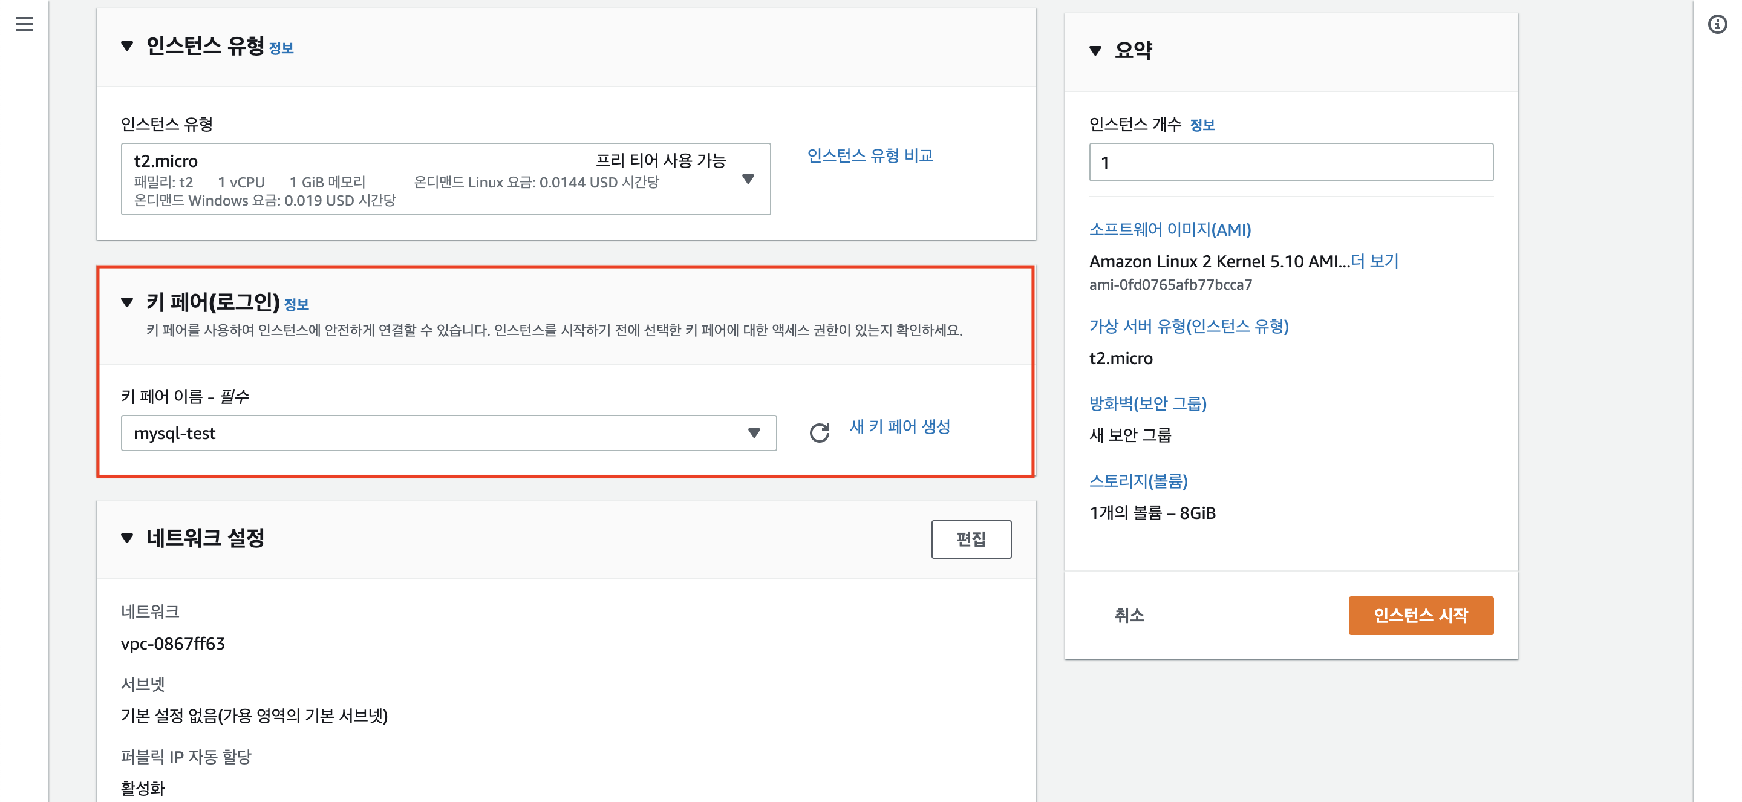Click 더 보기 link for the AMI

coord(1374,261)
